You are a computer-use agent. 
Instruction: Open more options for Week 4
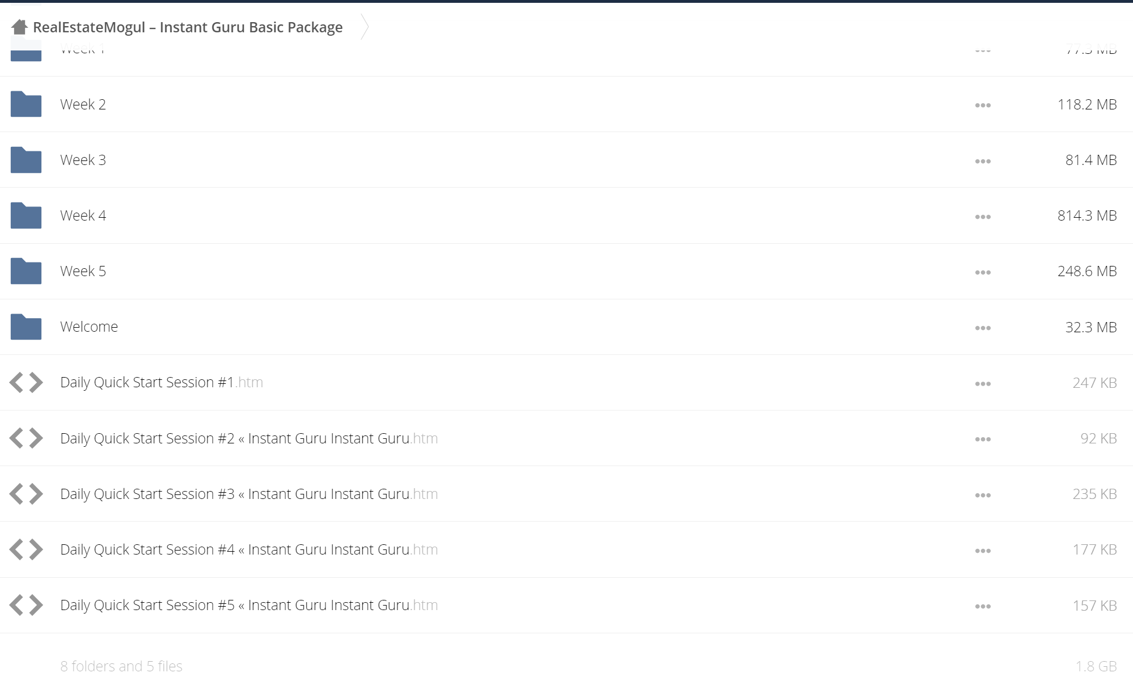click(x=983, y=217)
